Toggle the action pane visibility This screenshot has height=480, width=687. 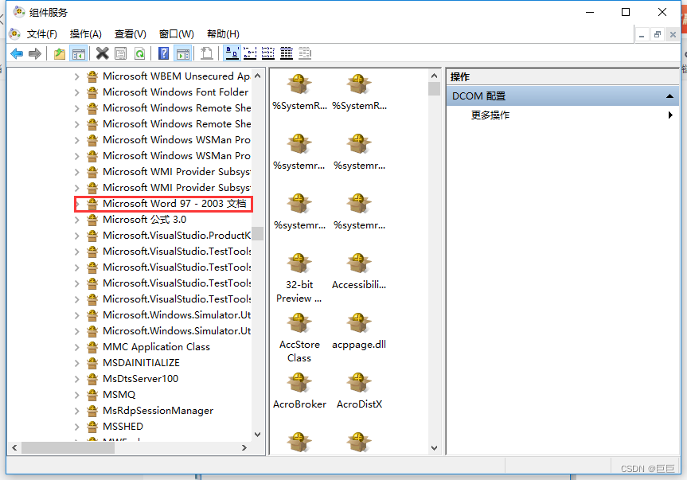[184, 53]
